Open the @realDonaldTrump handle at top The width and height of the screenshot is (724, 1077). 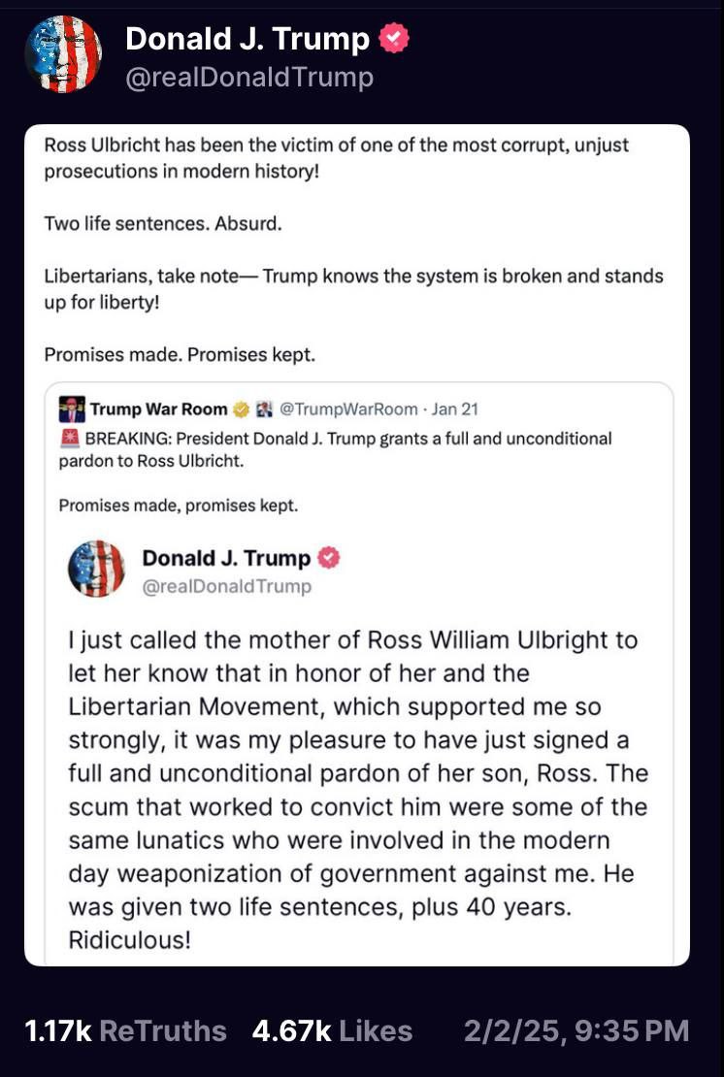click(249, 78)
